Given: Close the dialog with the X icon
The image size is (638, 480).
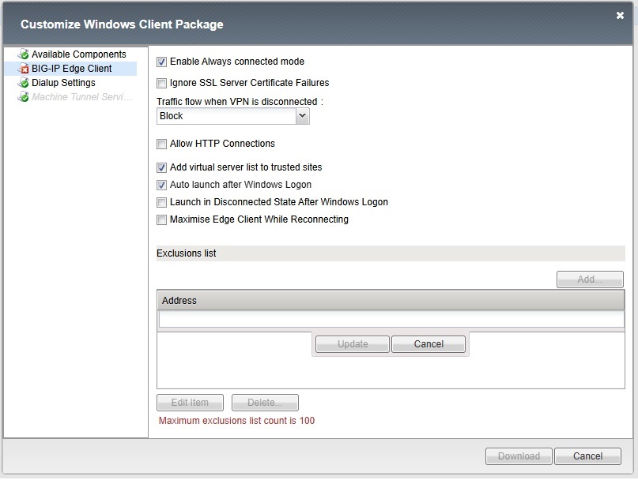Looking at the screenshot, I should point(620,15).
